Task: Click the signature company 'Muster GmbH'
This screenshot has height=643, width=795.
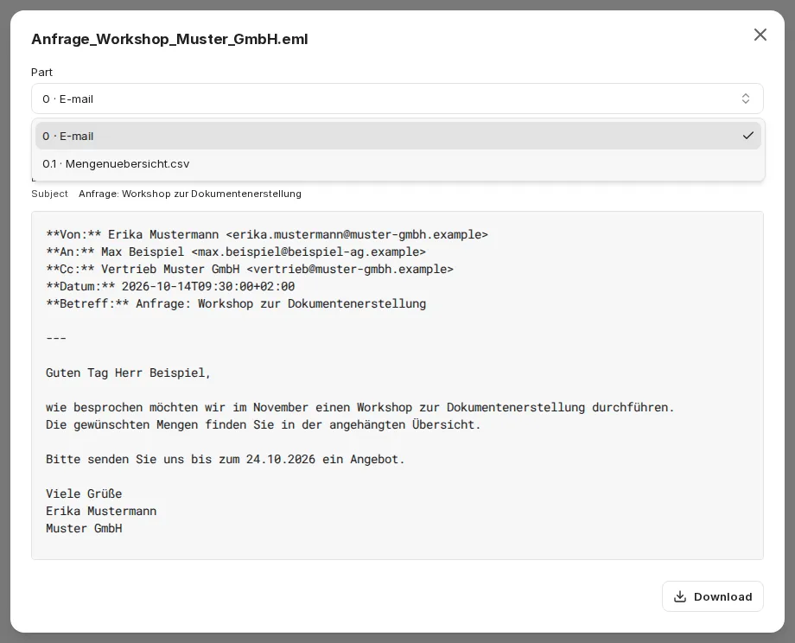Action: (84, 528)
